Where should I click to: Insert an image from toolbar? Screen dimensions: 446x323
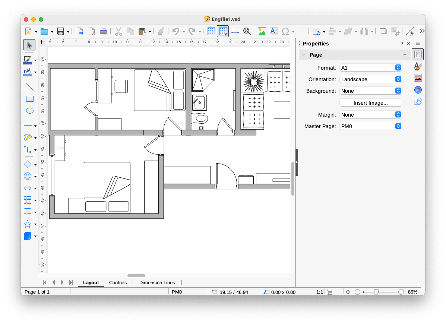[x=262, y=31]
